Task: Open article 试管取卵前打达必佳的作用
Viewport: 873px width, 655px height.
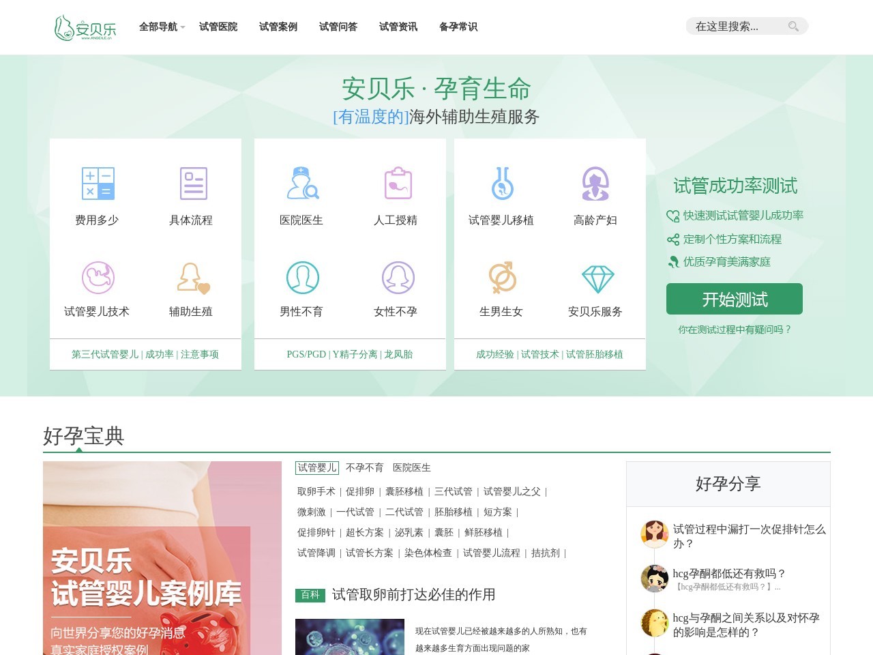Action: click(413, 595)
